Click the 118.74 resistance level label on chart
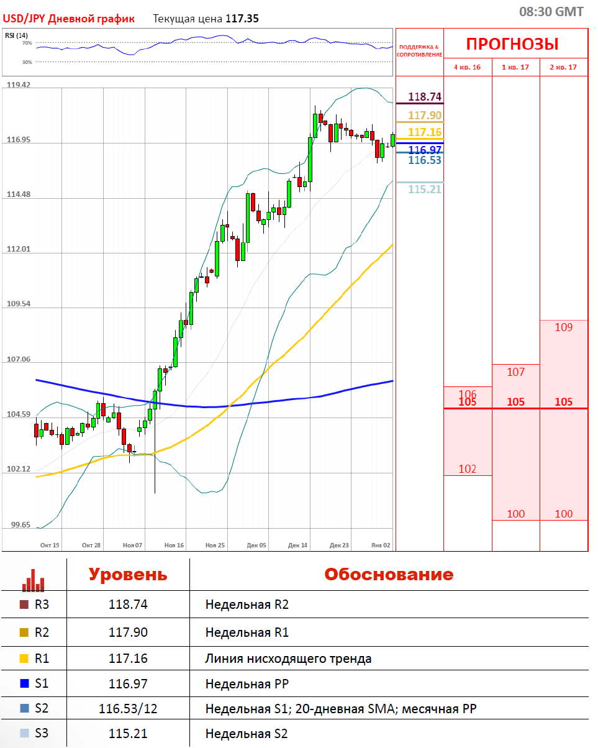 (x=425, y=97)
